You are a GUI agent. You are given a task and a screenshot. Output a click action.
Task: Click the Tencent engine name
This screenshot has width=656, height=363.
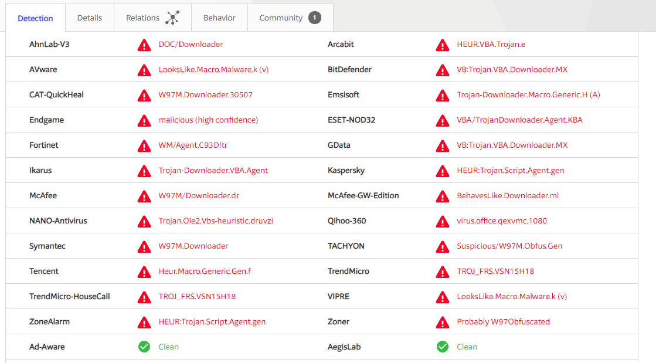coord(43,271)
